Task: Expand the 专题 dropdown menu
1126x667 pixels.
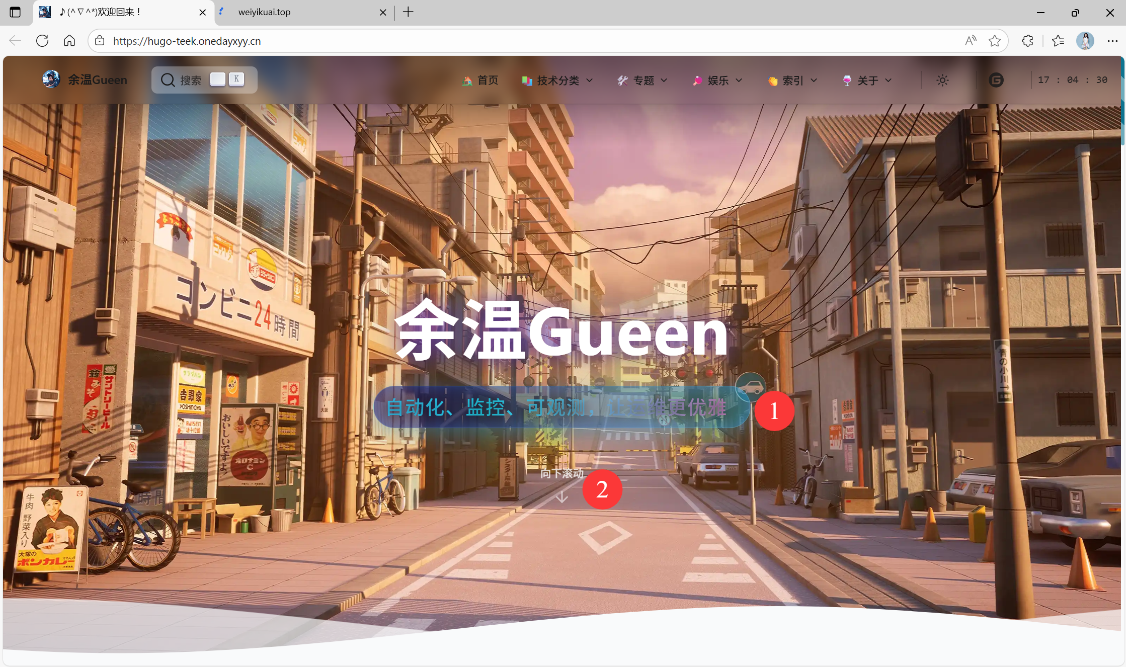Action: pos(642,80)
